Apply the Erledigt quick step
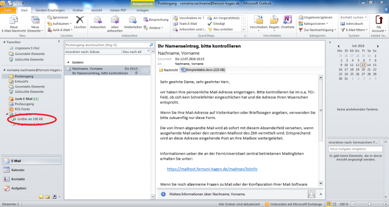This screenshot has height=207, width=389. coord(216,23)
